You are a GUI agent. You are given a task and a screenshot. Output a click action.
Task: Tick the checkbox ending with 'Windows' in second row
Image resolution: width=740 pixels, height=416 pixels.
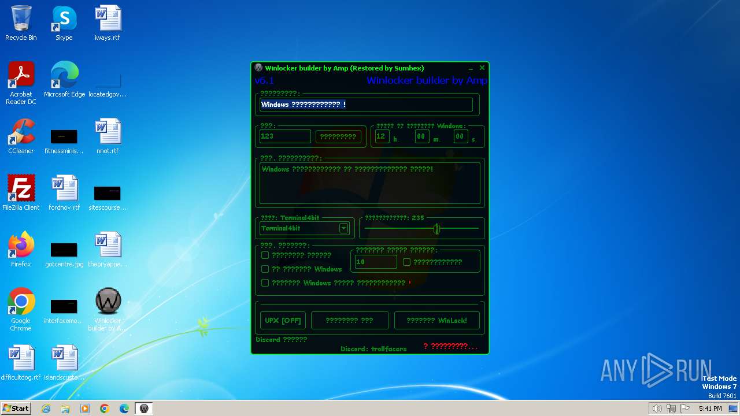click(265, 269)
